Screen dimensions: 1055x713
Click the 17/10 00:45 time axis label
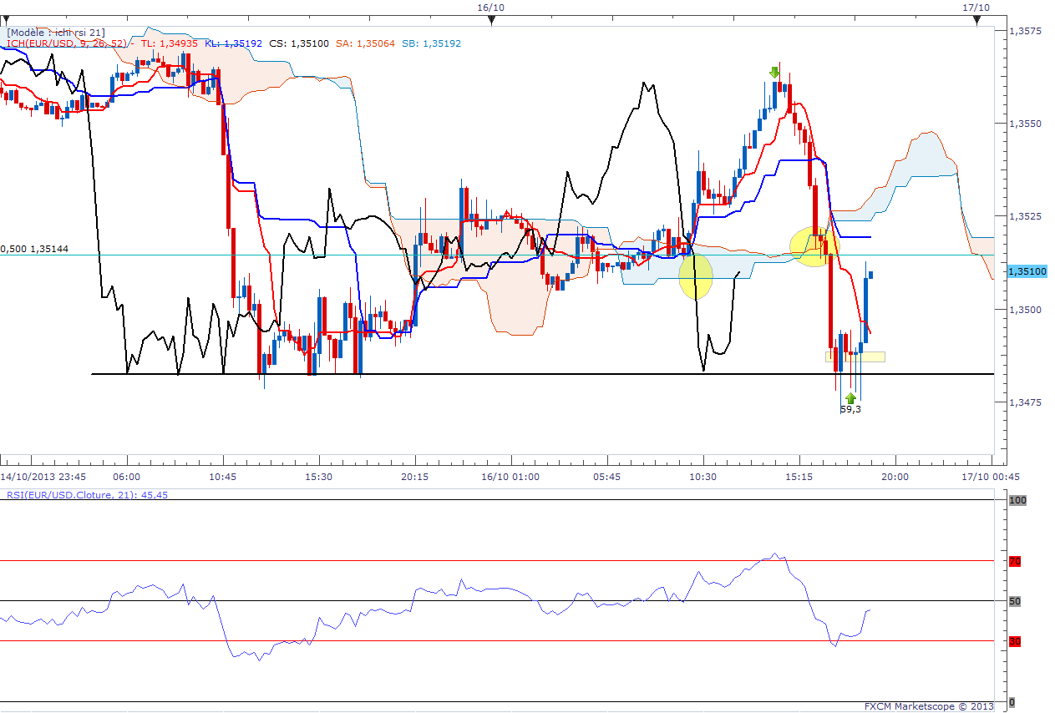pos(991,477)
